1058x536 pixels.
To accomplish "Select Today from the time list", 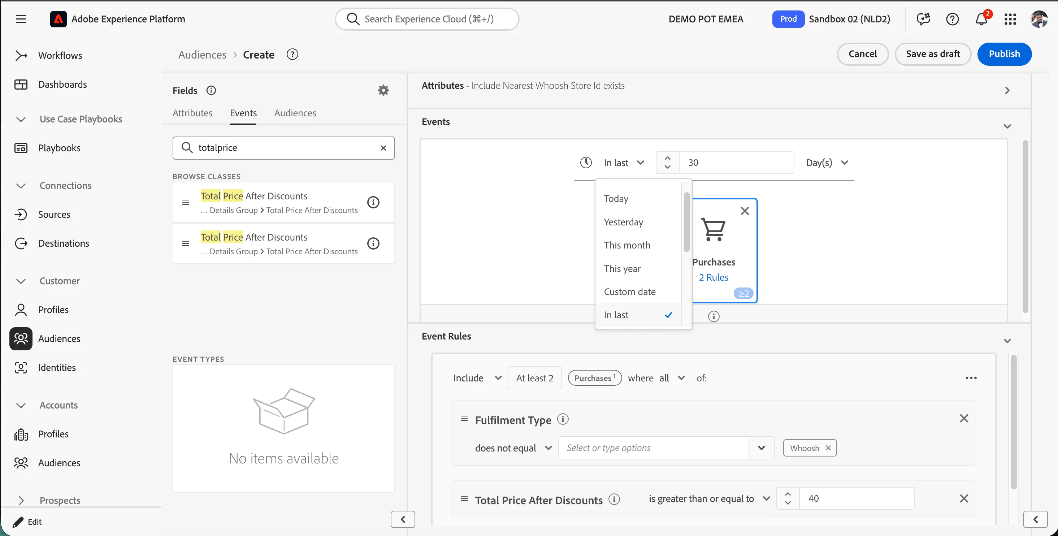I will (x=638, y=198).
